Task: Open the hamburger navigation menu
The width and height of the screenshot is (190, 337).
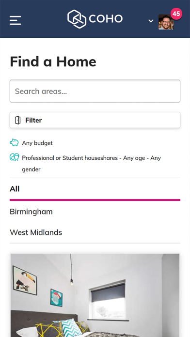Action: click(x=16, y=20)
